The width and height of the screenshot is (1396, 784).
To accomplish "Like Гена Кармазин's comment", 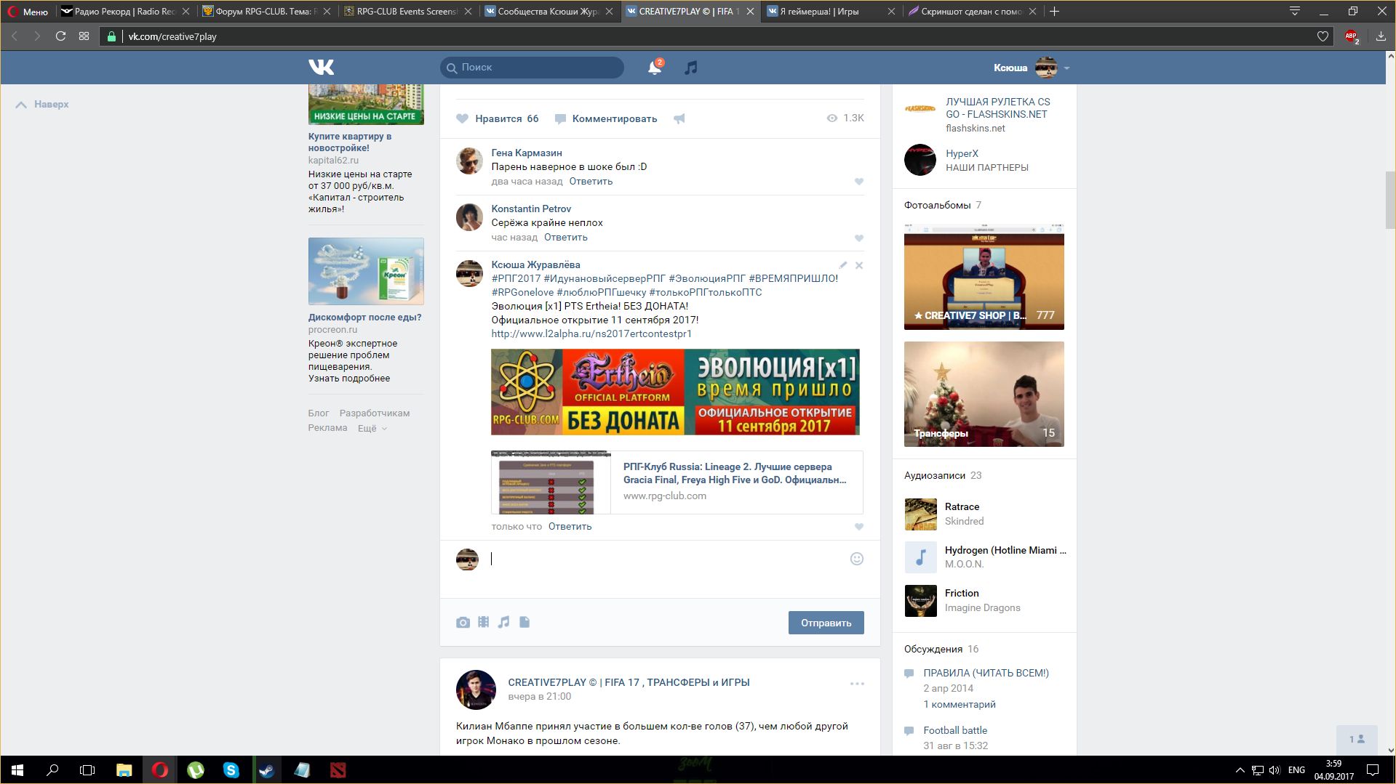I will click(859, 182).
